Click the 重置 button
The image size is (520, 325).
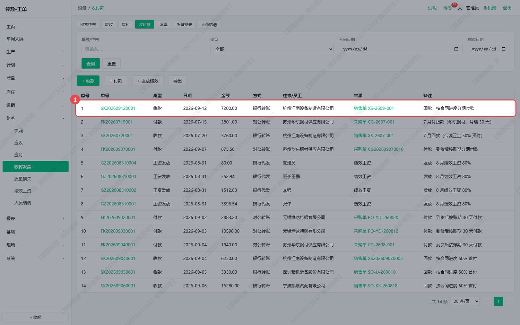pyautogui.click(x=112, y=64)
